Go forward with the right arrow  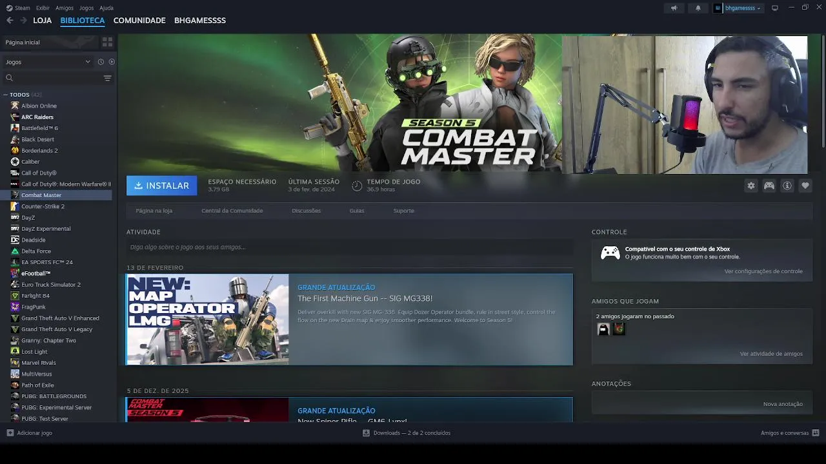pos(23,21)
